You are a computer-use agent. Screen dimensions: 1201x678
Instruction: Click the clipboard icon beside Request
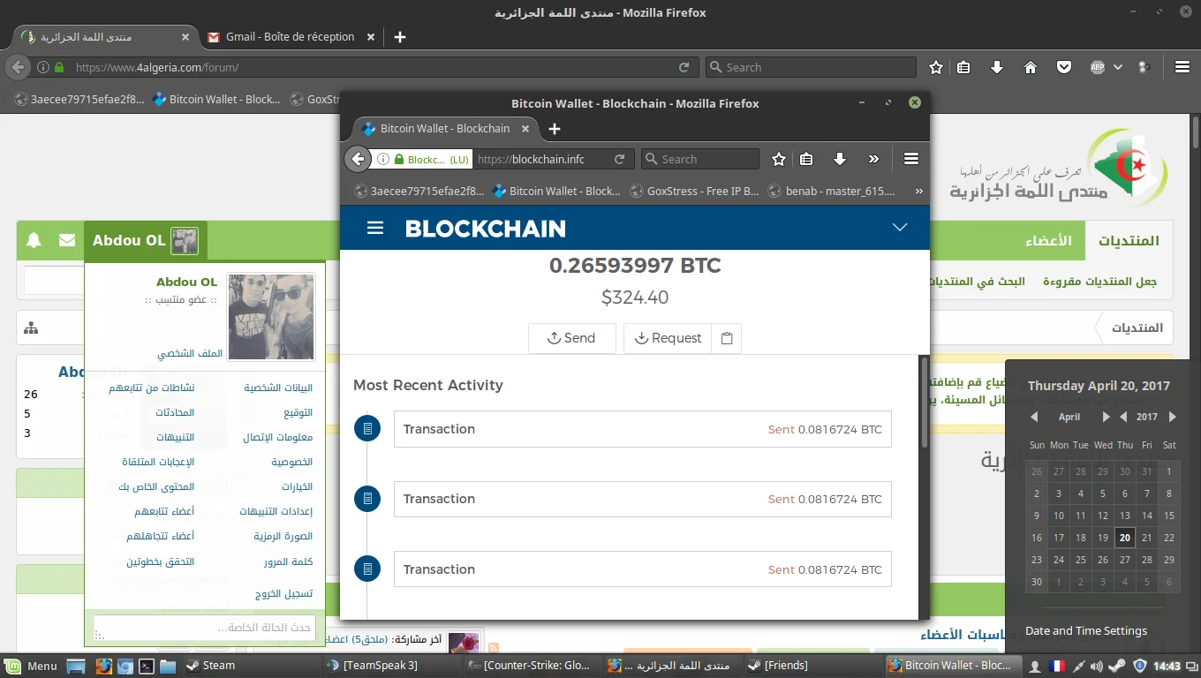point(727,338)
